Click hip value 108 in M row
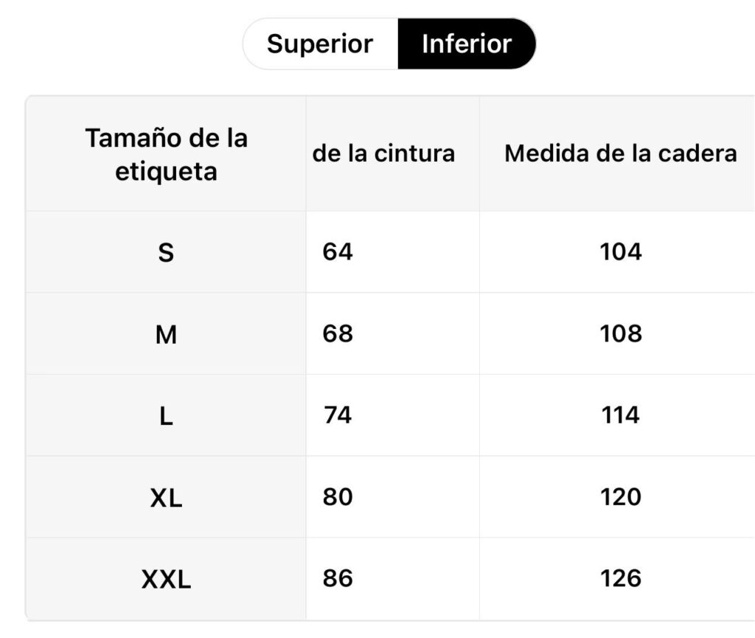 [x=621, y=333]
